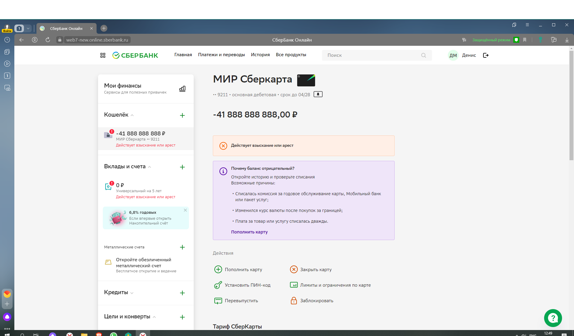
Task: Add a new card in Кошелёк
Action: (x=182, y=115)
